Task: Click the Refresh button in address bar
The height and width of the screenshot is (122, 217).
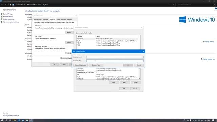Action: pos(174,5)
